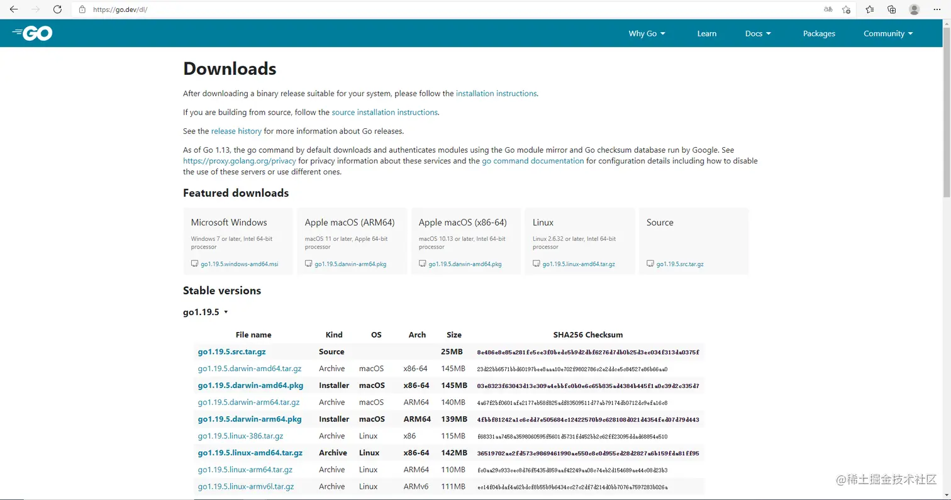
Task: Download go1.19.5.linux-amd64.tar.gz from the table
Action: point(250,453)
